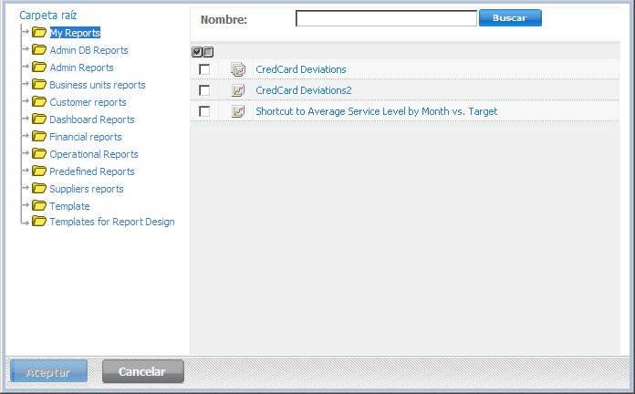Open the Template folder
Screen dimensions: 635x394
click(x=69, y=206)
